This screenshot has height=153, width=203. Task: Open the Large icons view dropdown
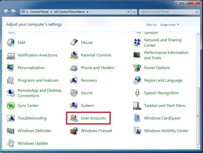pos(169,25)
